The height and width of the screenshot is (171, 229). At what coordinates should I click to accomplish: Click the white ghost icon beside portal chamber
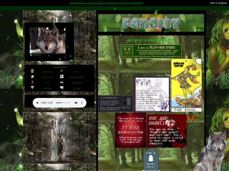point(62,76)
